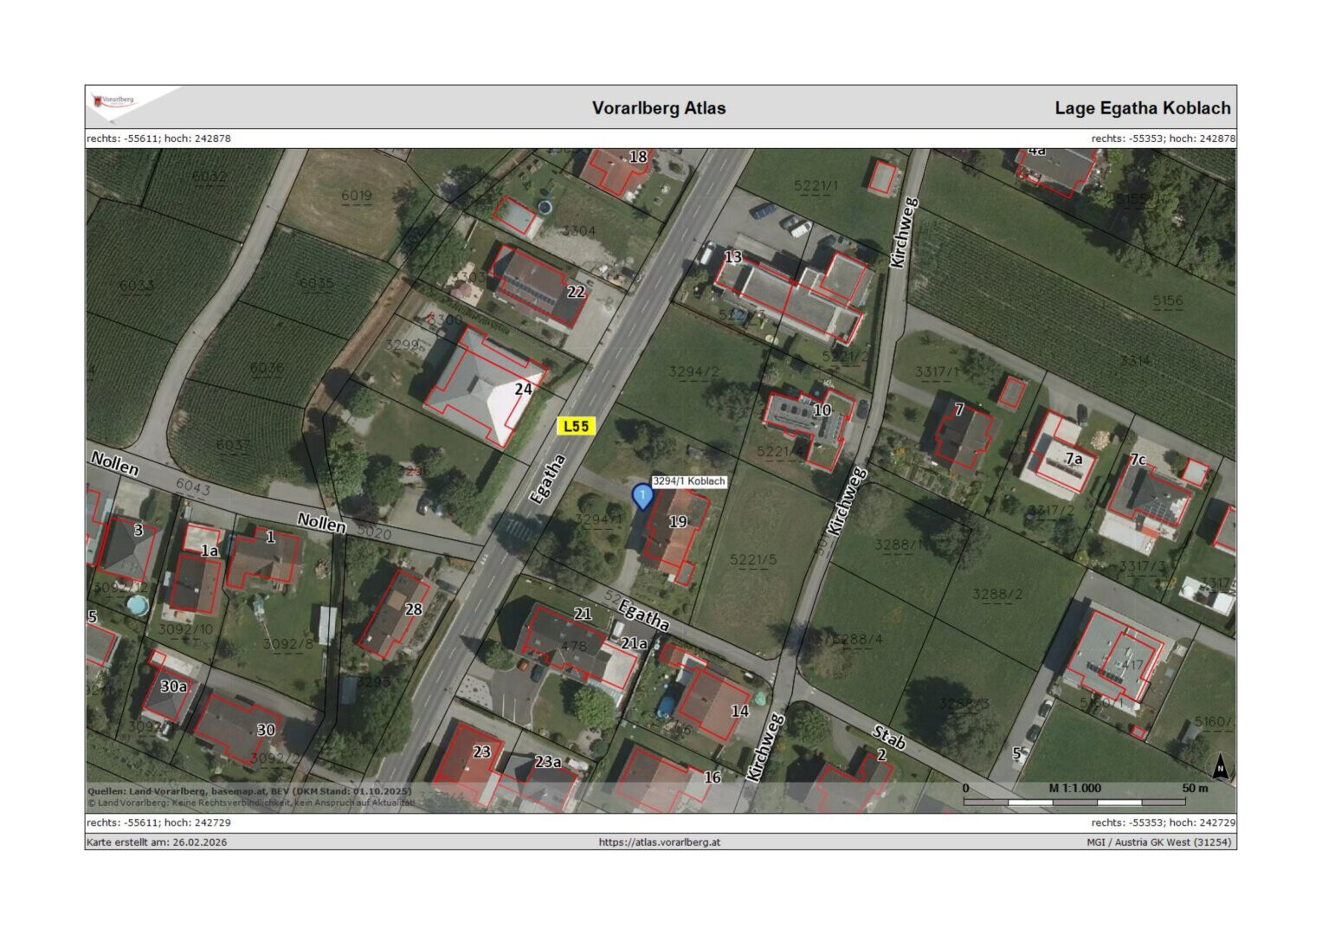The height and width of the screenshot is (935, 1322).
Task: Open the atlas.vorarlberg.at link
Action: pos(659,841)
